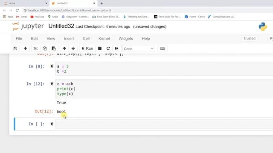Run the empty cell with its run icon

(52, 124)
